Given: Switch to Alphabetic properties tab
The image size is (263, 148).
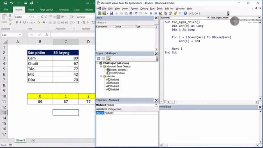Looking at the screenshot, I should click(x=102, y=109).
